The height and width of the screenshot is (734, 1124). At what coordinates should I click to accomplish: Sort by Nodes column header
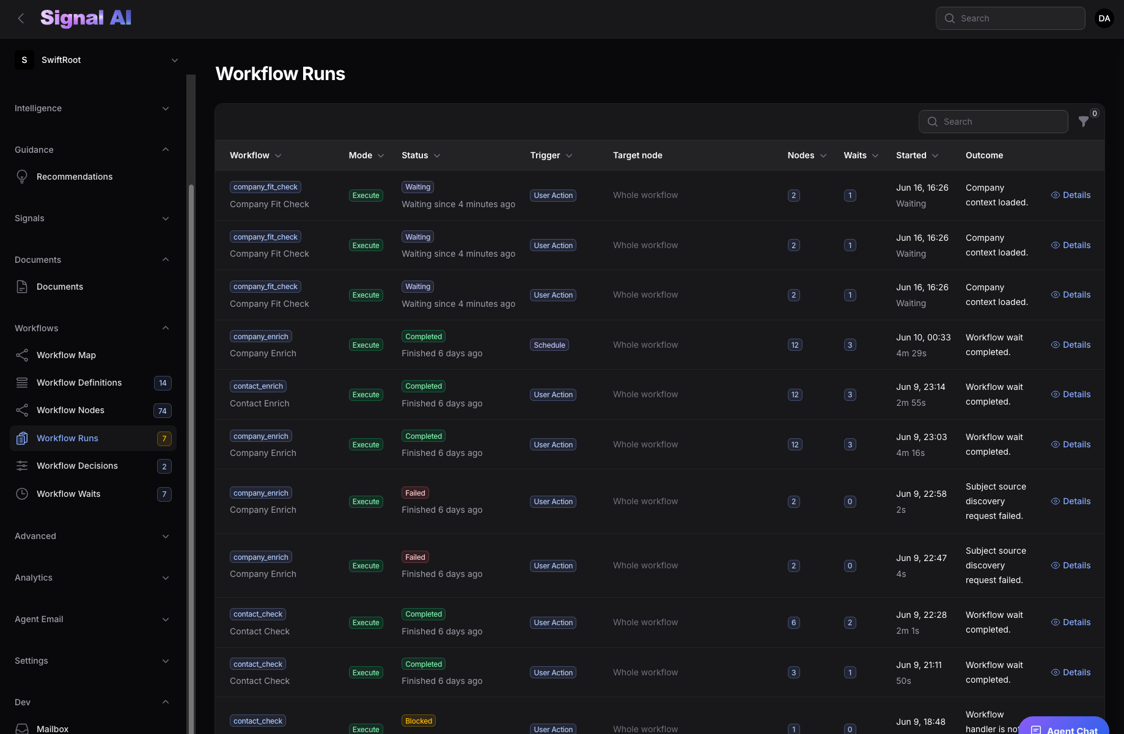point(807,155)
